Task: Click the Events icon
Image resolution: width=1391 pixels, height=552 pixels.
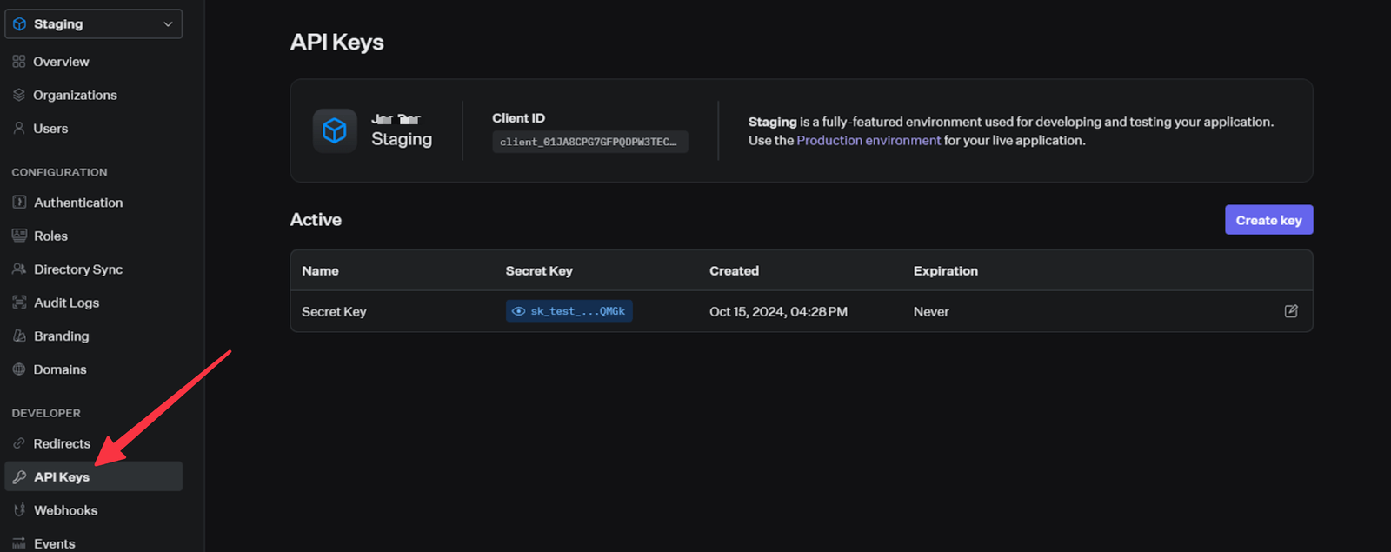Action: pos(19,543)
